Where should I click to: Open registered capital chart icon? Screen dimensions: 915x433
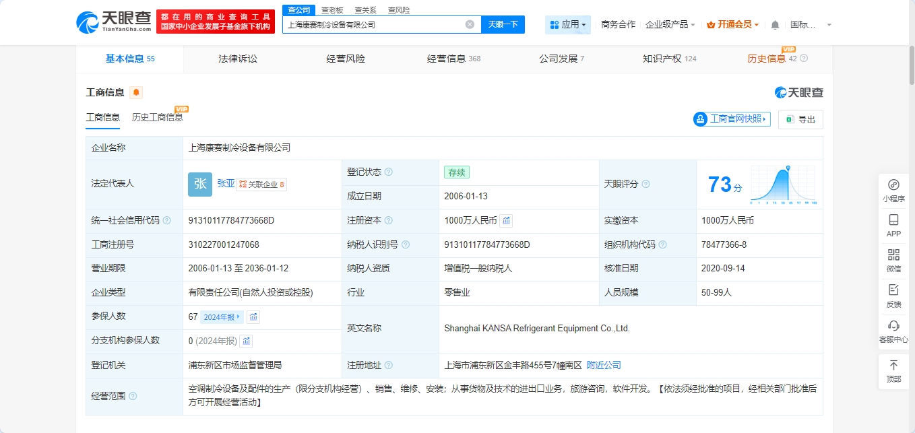pos(506,220)
